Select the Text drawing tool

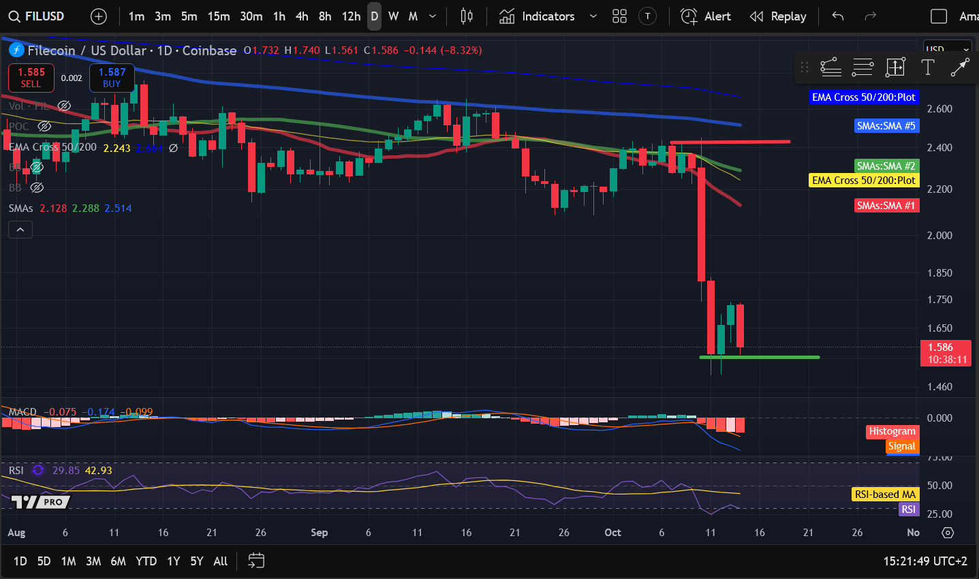coord(927,67)
